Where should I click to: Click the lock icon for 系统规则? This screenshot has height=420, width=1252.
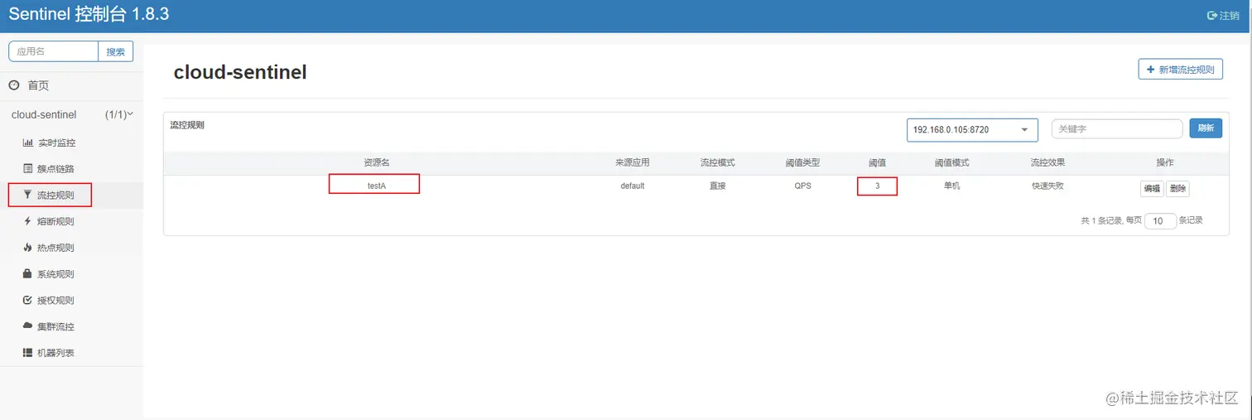(27, 273)
